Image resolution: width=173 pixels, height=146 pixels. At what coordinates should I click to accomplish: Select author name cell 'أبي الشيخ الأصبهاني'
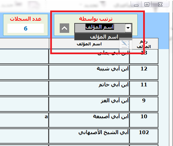point(89,136)
